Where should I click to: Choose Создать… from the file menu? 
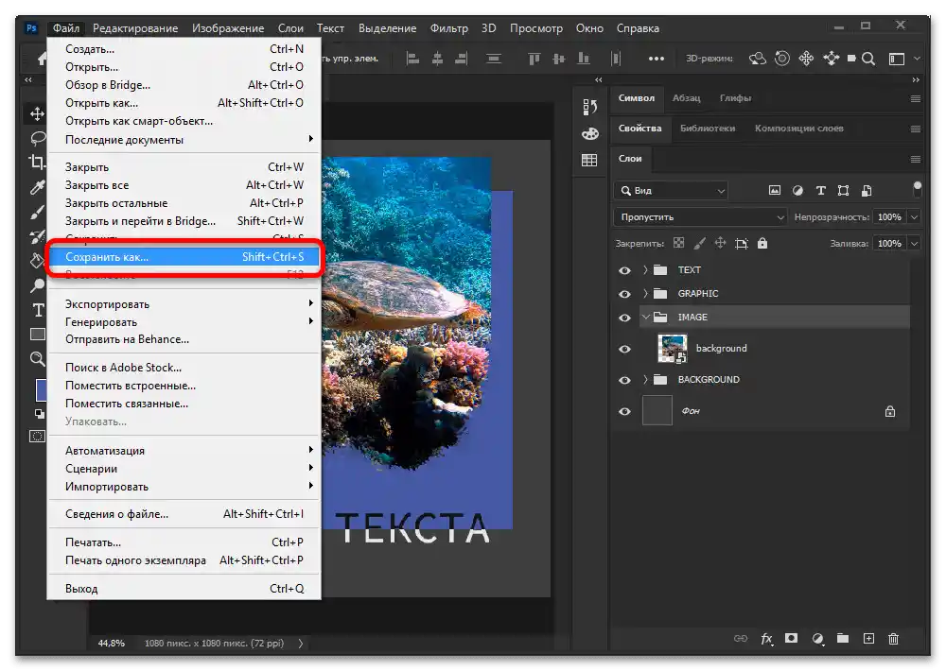tap(184, 49)
